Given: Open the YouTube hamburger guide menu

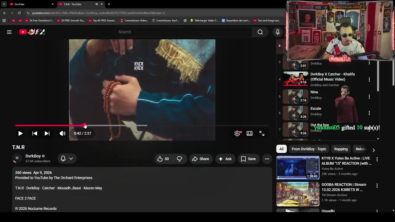Looking at the screenshot, I should coord(9,32).
